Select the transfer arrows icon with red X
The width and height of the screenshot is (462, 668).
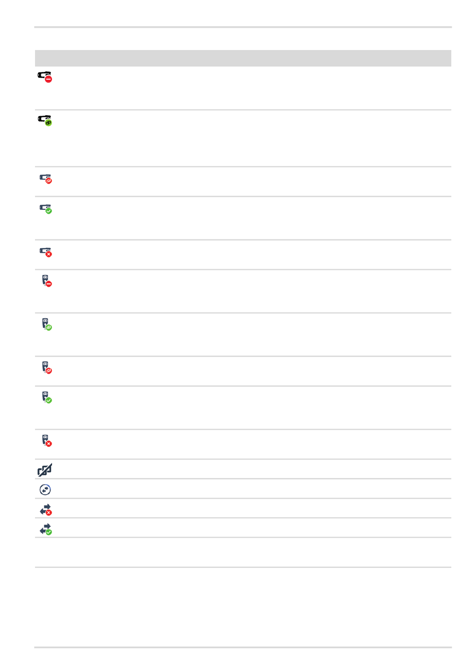point(46,510)
